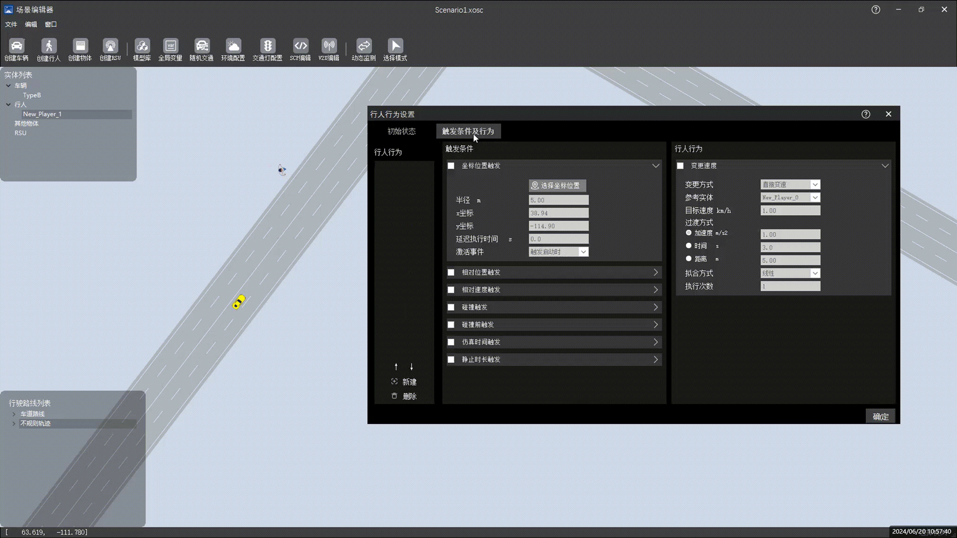The width and height of the screenshot is (957, 538).
Task: Open the 激活事件 dropdown
Action: pyautogui.click(x=558, y=252)
